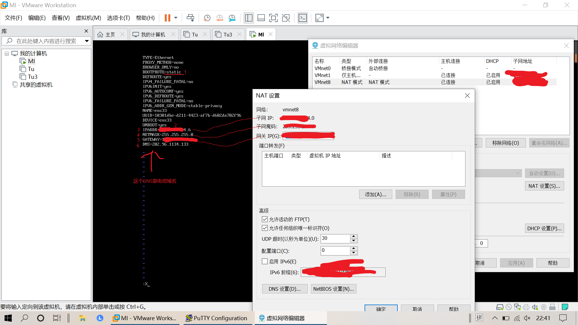Increase the UDP timeout with up arrow
The image size is (578, 325).
pos(354,237)
